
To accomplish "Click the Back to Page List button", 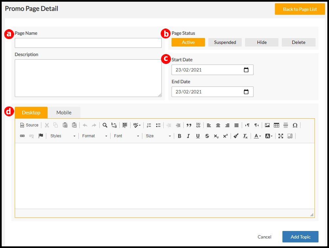I will pos(300,9).
